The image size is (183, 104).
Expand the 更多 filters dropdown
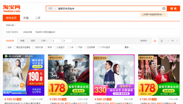127,47
